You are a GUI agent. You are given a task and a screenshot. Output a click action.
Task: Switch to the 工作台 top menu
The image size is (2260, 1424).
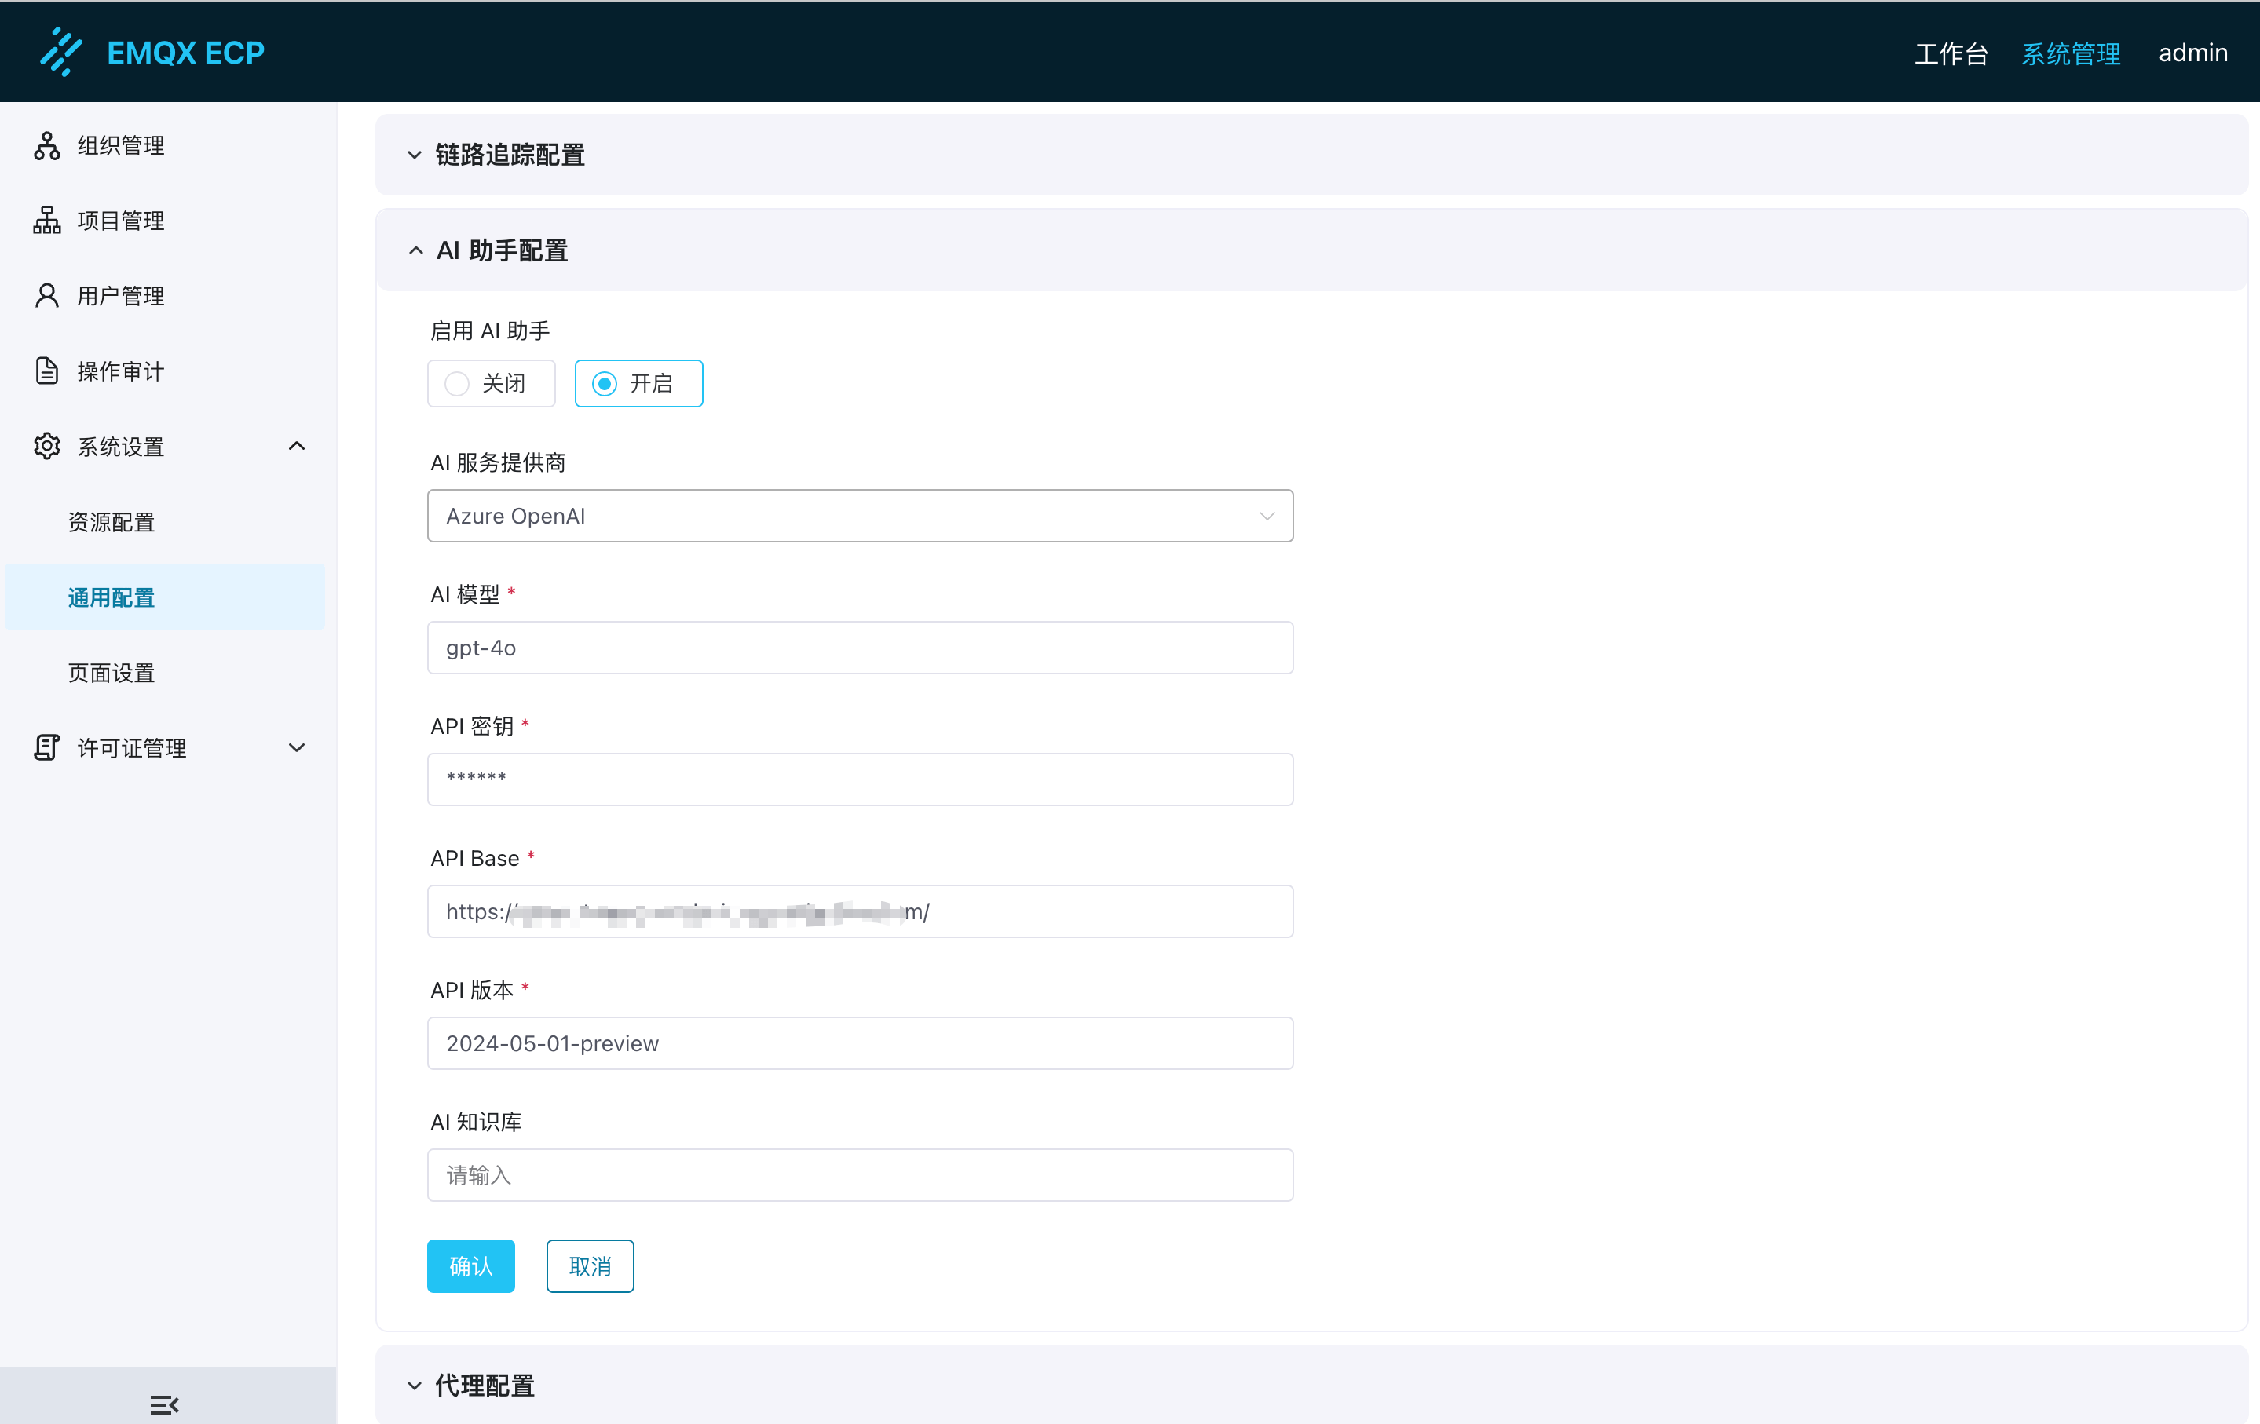[1951, 53]
